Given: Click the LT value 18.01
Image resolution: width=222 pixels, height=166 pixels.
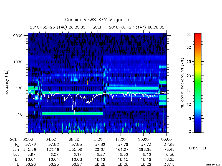Looking at the screenshot, I should (30, 159).
